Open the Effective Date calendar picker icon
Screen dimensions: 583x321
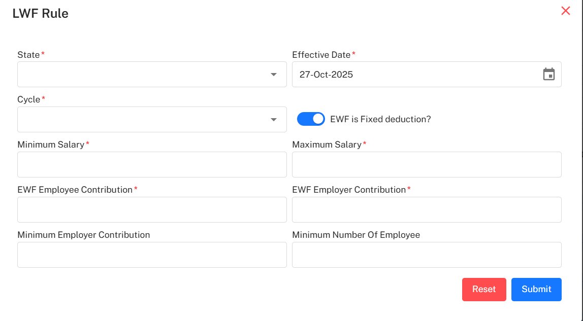click(x=548, y=75)
